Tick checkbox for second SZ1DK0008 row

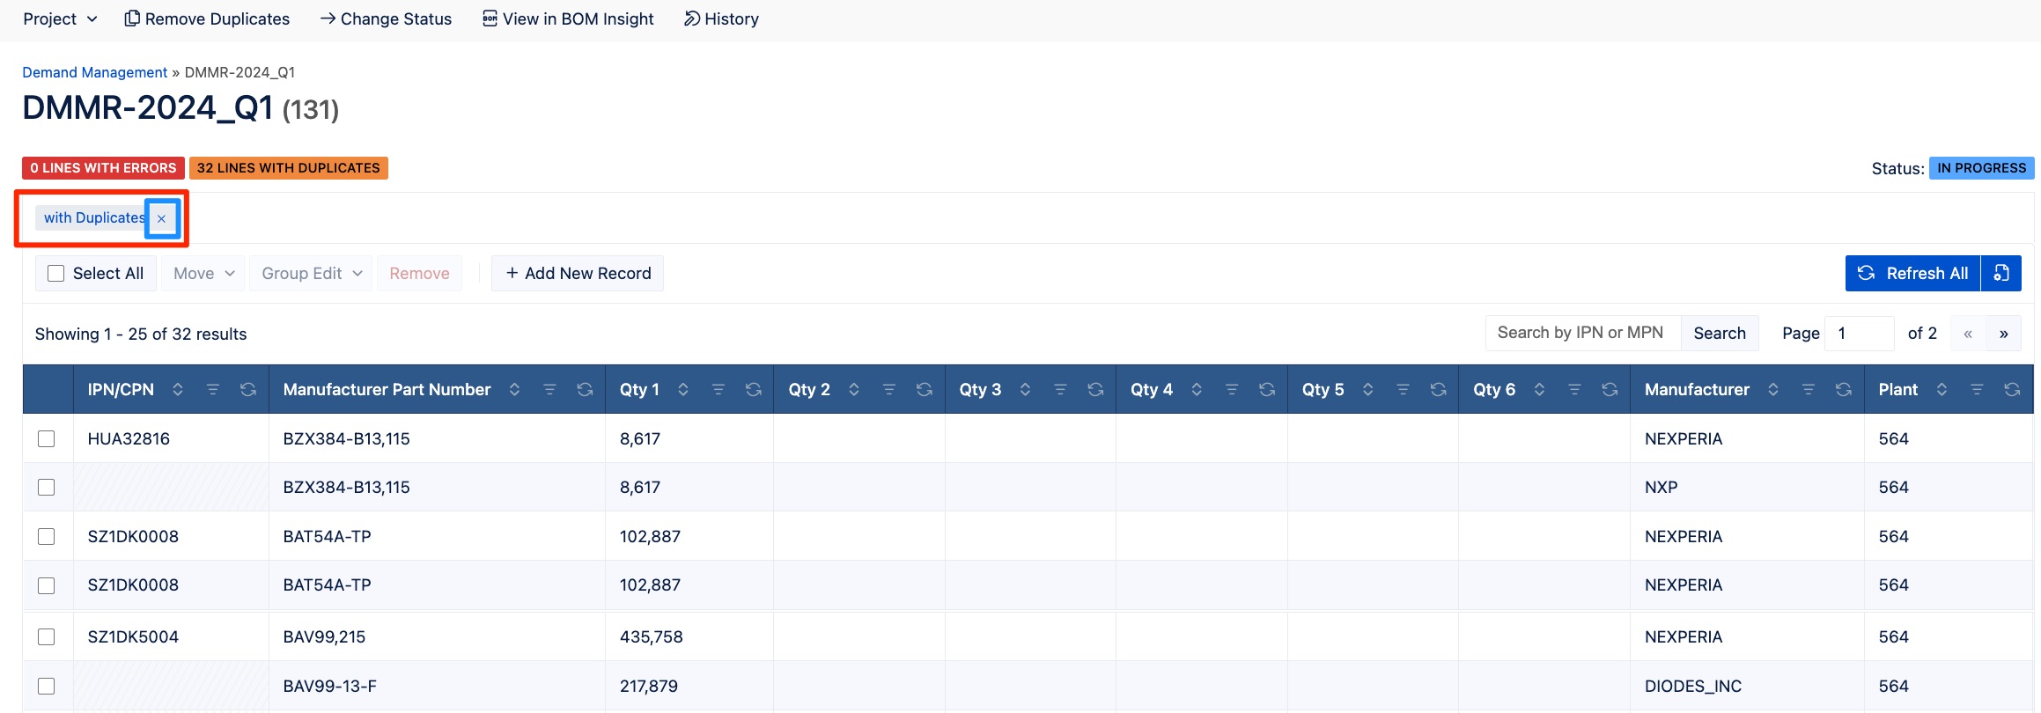47,585
